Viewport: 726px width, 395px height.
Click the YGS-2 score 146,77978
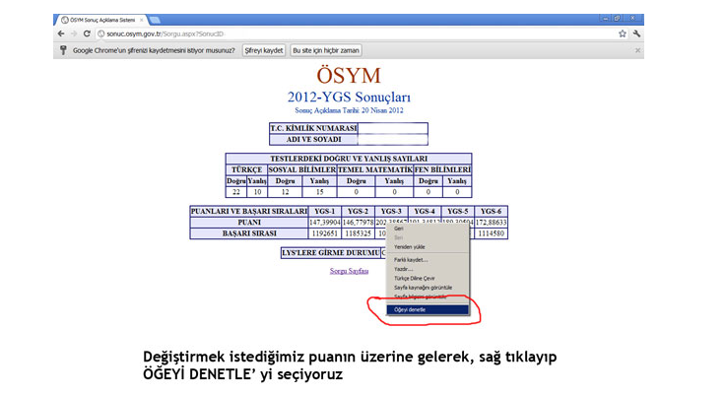click(358, 223)
